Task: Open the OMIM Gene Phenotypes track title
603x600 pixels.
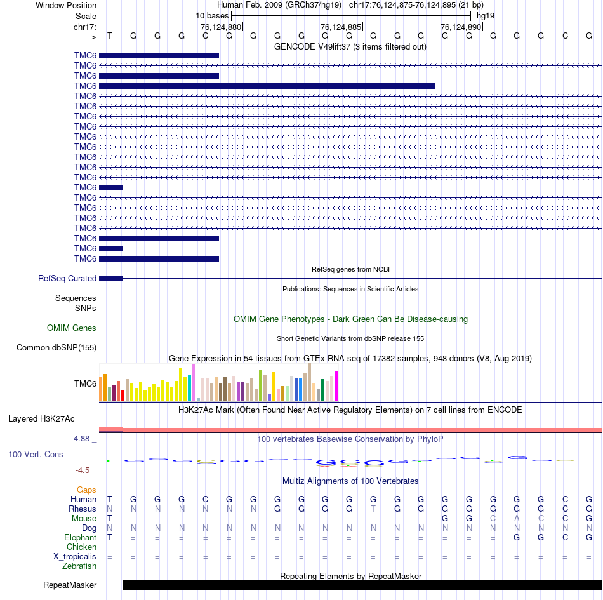Action: [350, 319]
